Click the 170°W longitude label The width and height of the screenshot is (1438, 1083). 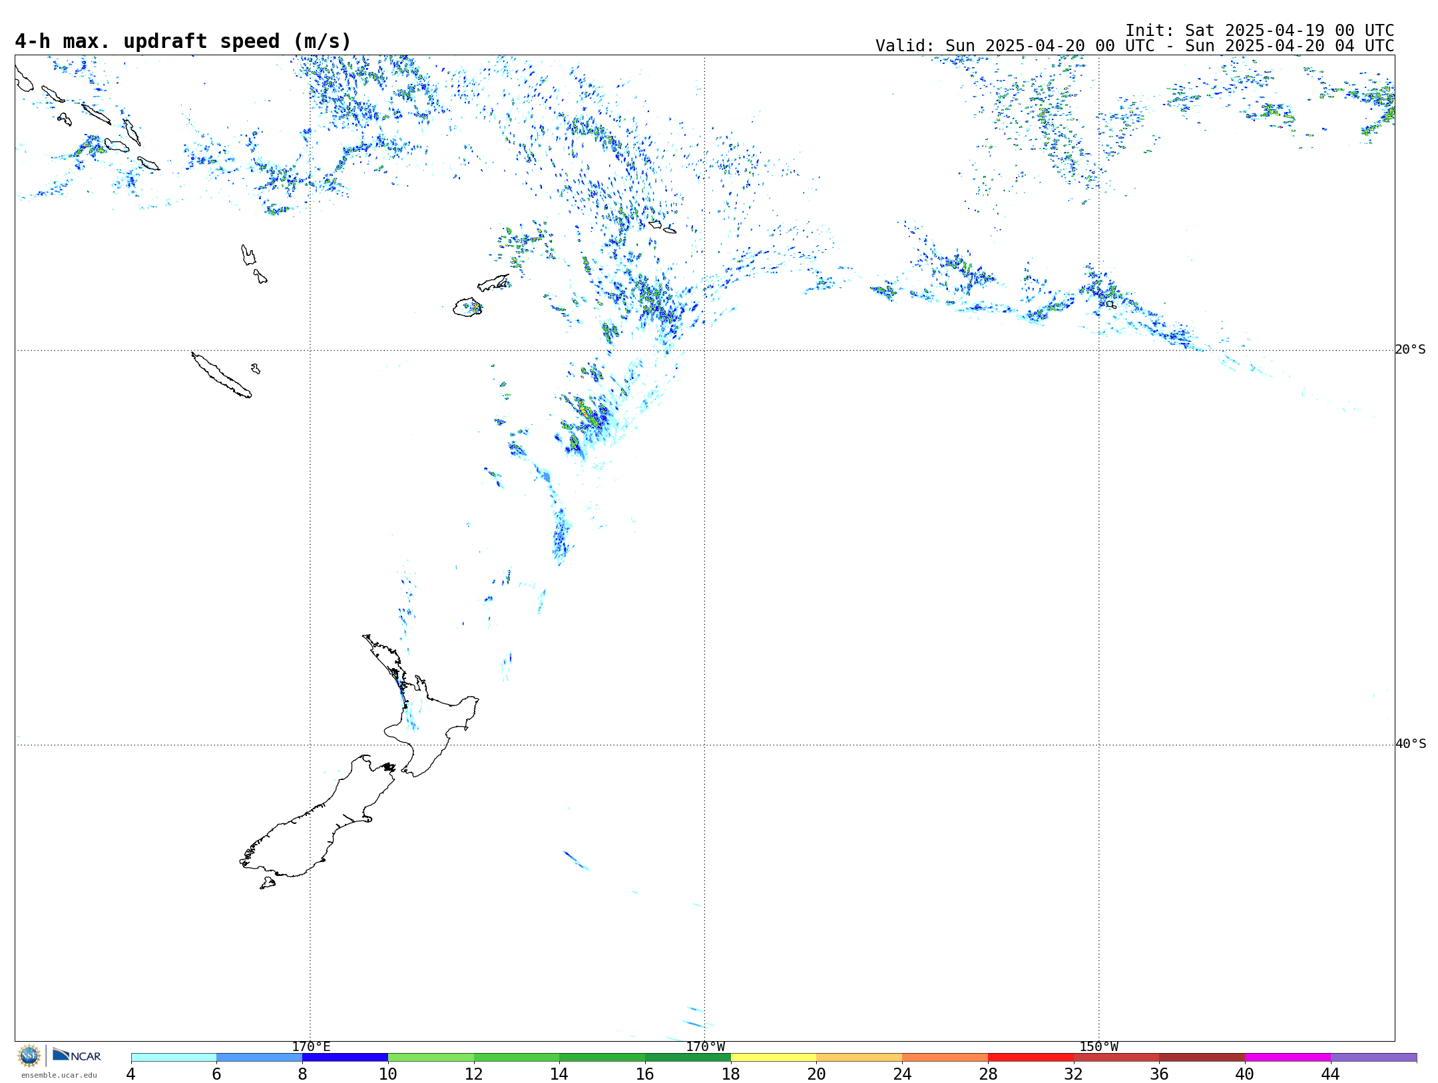click(x=705, y=1046)
